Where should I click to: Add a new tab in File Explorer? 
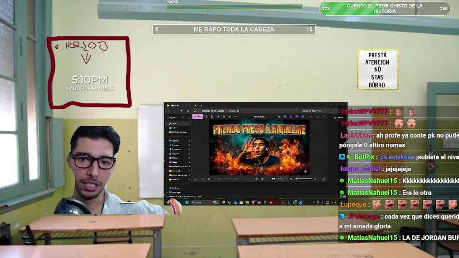pyautogui.click(x=201, y=106)
